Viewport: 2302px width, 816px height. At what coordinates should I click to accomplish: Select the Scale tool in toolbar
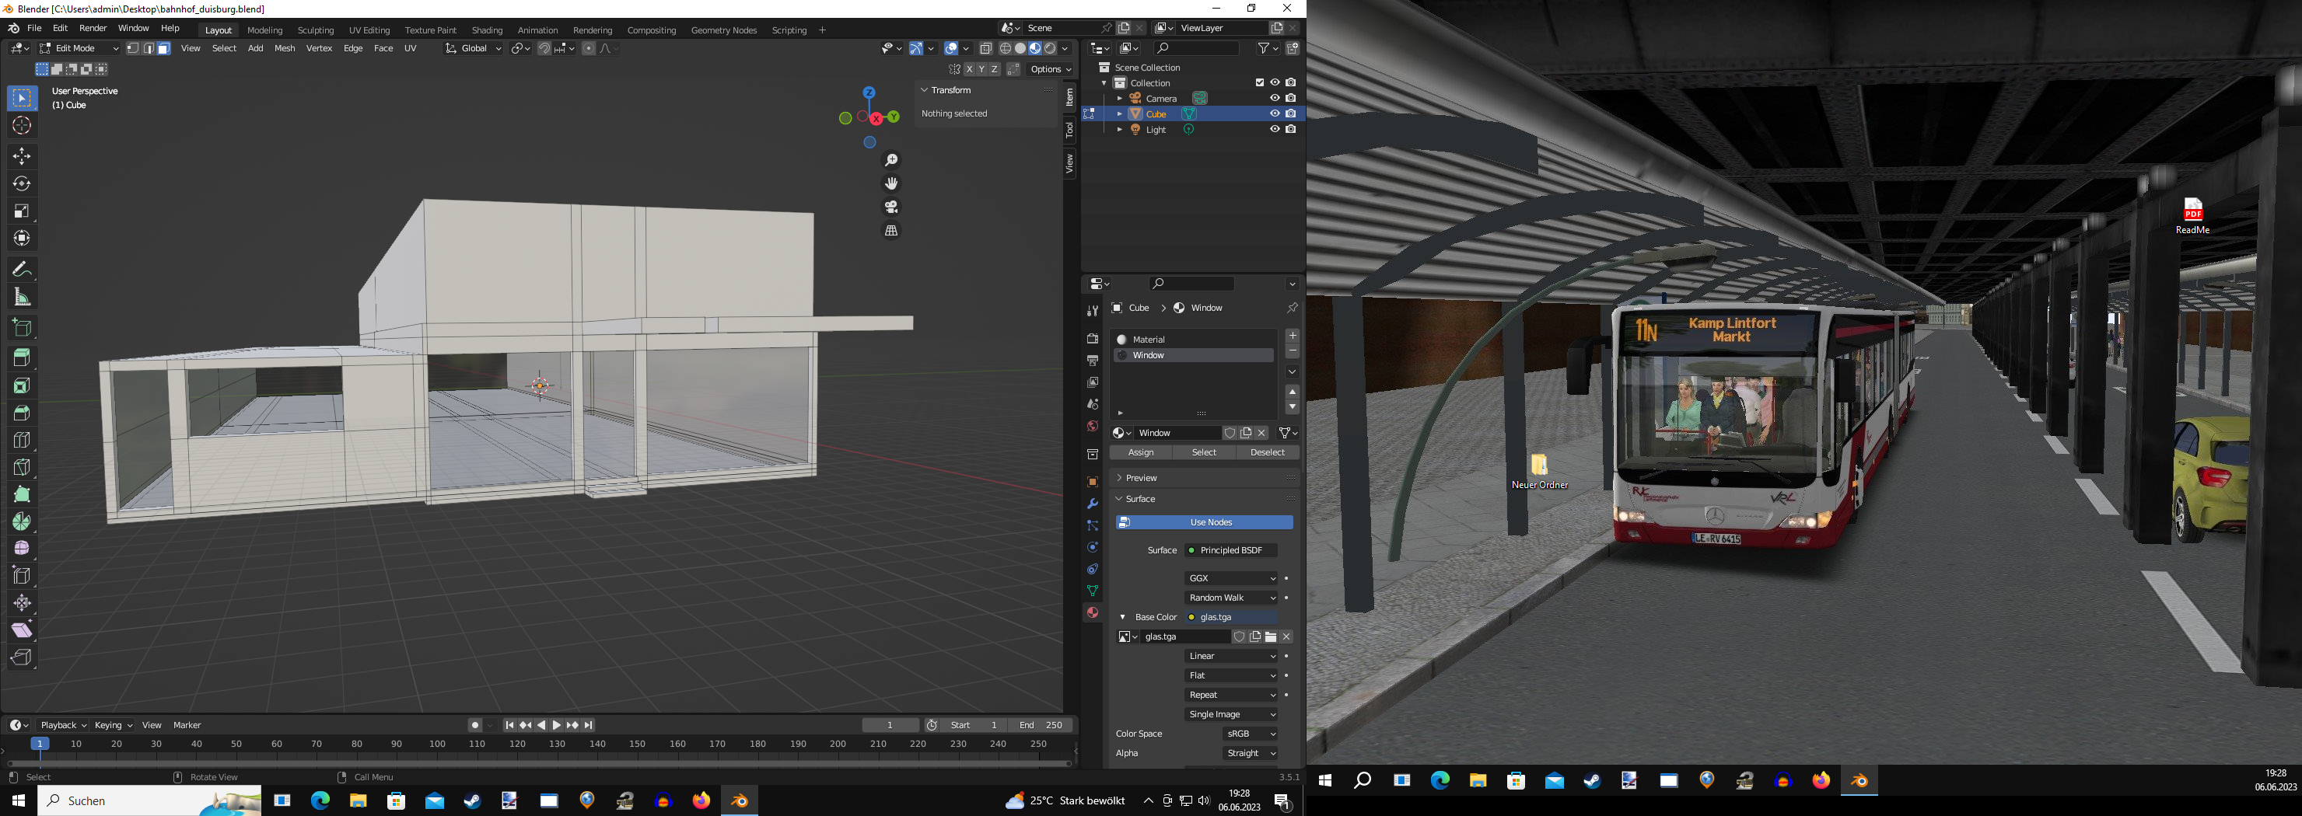pos(22,211)
